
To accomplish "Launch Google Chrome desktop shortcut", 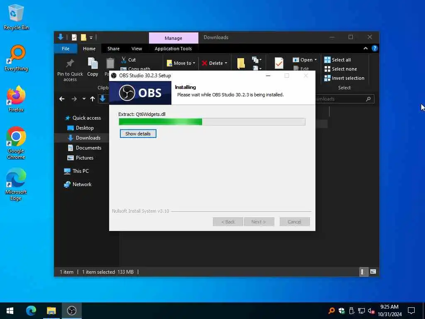I will click(16, 143).
